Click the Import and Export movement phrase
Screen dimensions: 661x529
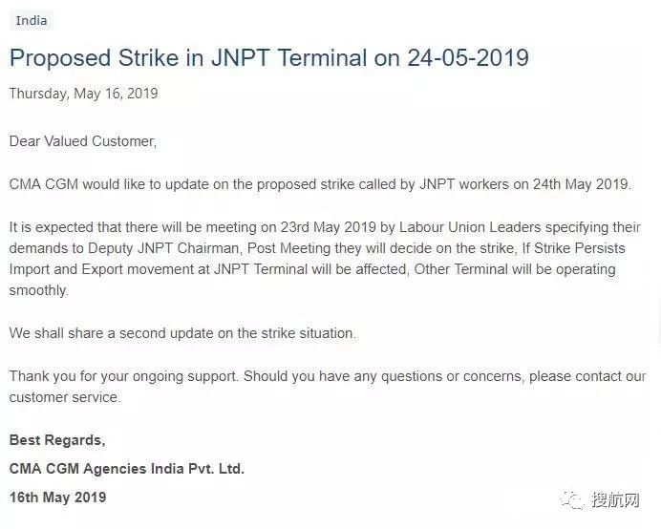coord(110,269)
